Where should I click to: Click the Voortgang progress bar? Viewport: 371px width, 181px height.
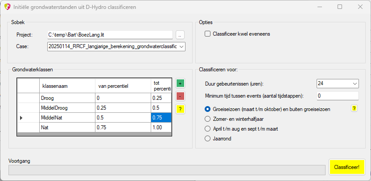point(167,170)
